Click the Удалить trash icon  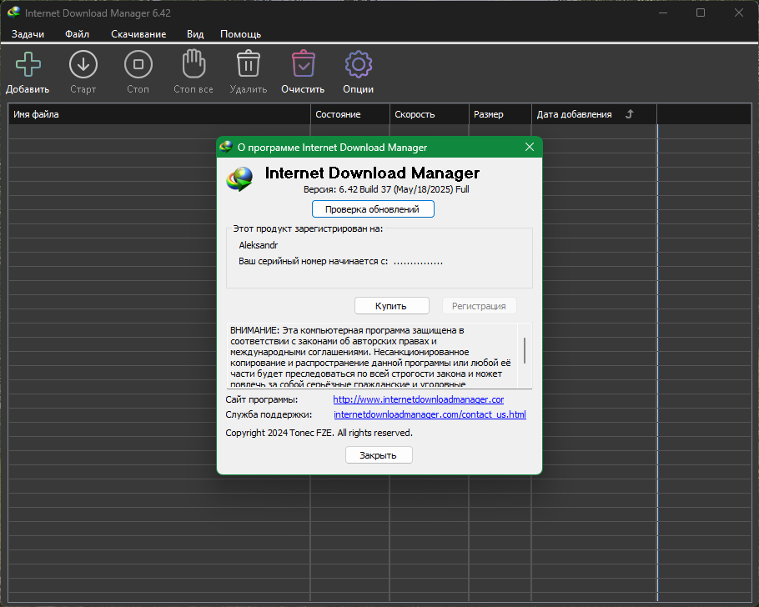249,63
